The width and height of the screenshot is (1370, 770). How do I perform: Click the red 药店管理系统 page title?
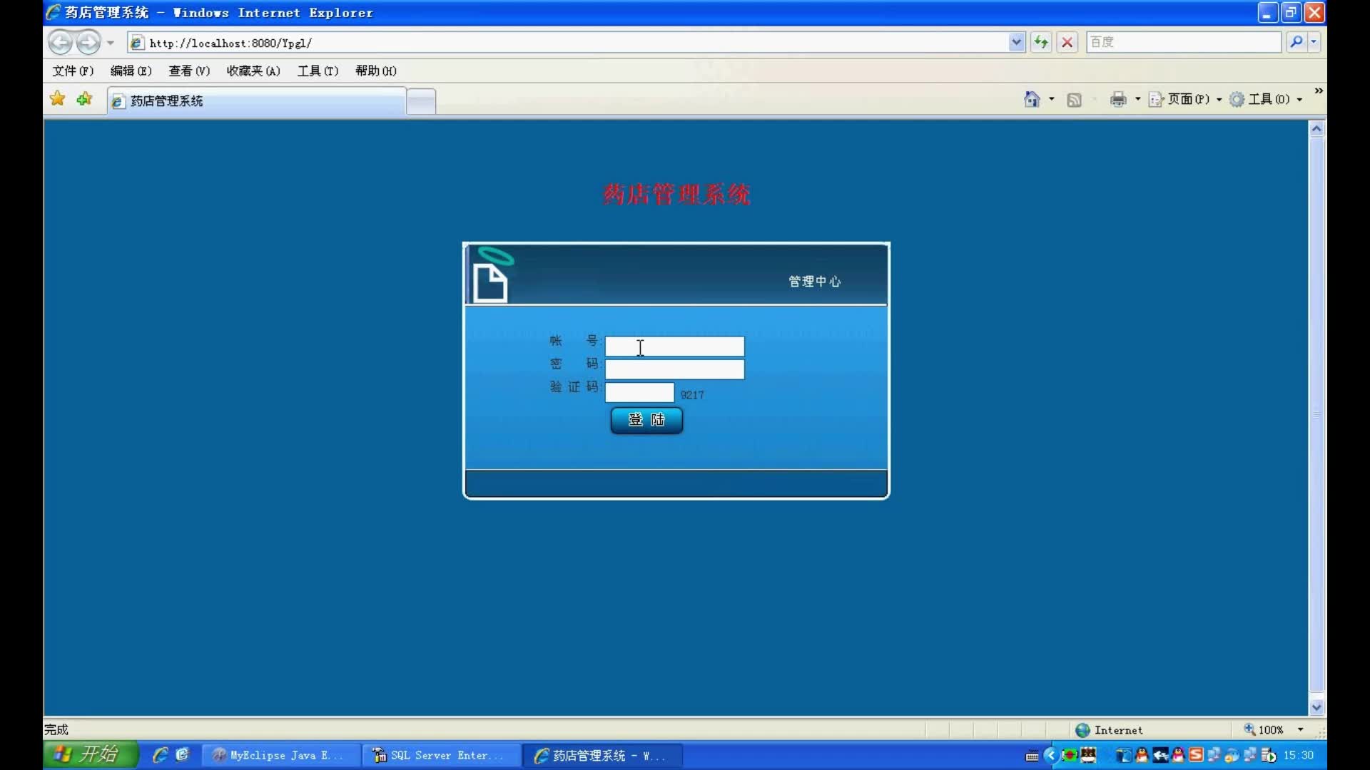click(x=676, y=194)
